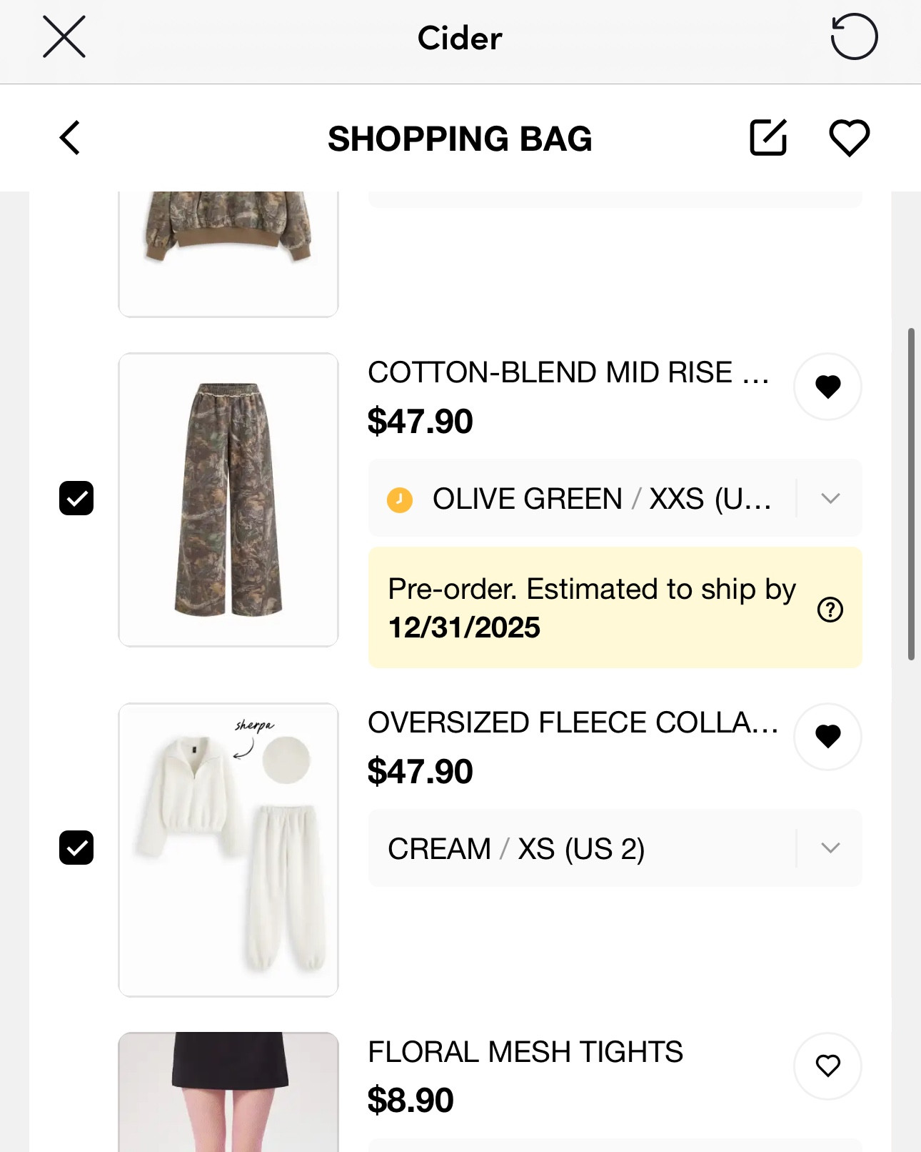Open the Oversized Fleece Collar product title
The width and height of the screenshot is (921, 1152).
[x=573, y=723]
